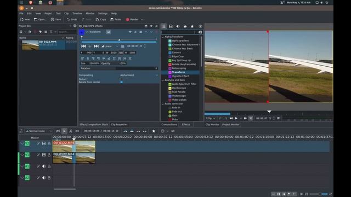Click the New project toolbar button

coord(25,20)
